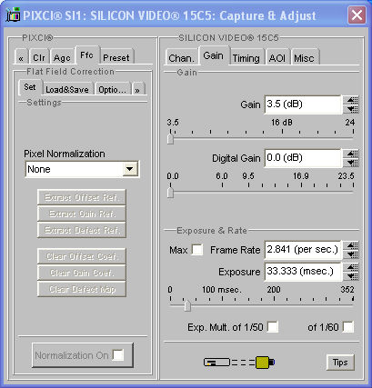Select the AOI tab
The width and height of the screenshot is (372, 388).
click(x=277, y=57)
